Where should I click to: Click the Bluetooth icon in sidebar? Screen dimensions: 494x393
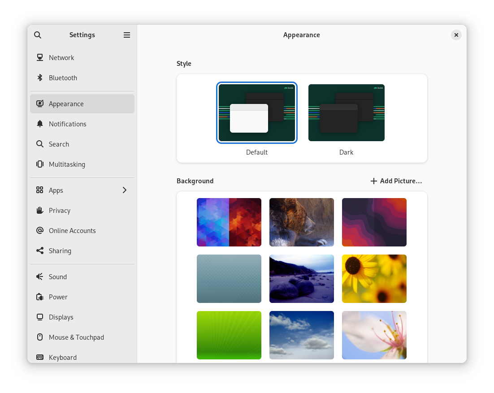point(40,78)
